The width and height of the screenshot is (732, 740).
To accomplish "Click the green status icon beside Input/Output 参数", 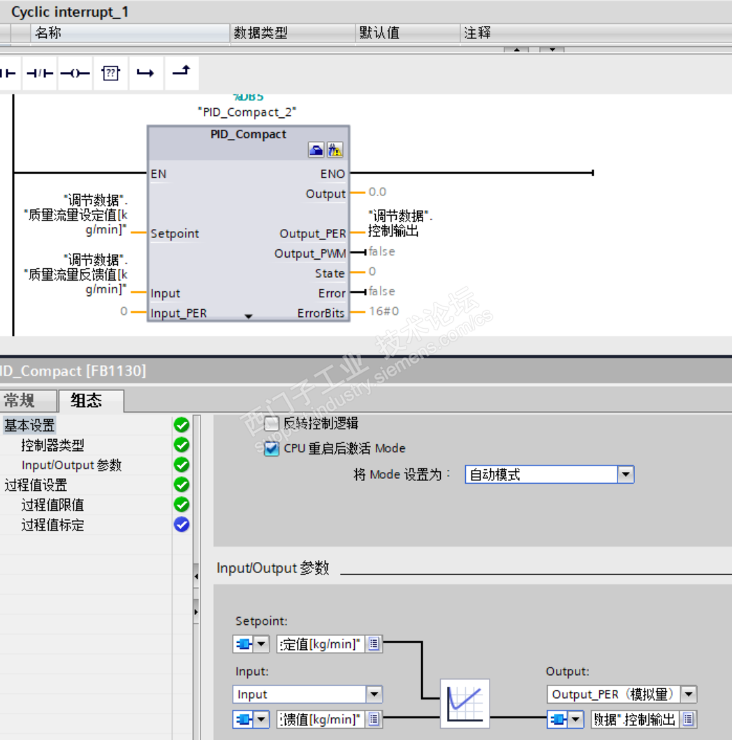I will coord(182,464).
